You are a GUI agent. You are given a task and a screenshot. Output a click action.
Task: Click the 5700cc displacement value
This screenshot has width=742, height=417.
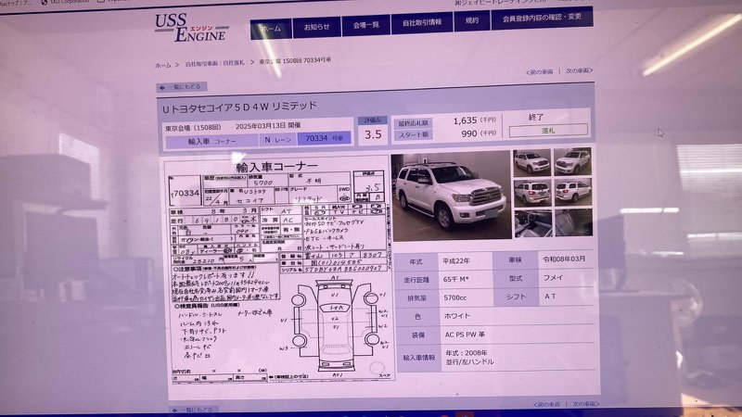pos(455,297)
